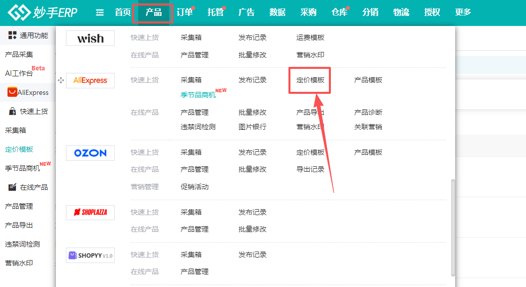Expand the 更多 top menu

463,12
